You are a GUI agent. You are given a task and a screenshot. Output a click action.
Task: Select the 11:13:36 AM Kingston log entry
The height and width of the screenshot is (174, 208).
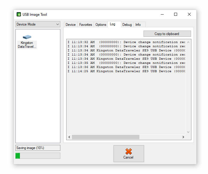coord(126,67)
